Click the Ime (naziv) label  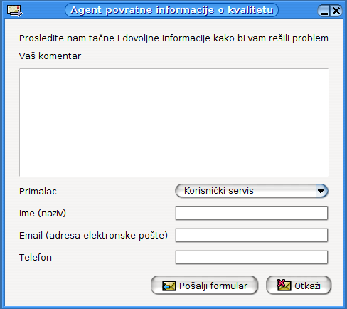click(43, 214)
